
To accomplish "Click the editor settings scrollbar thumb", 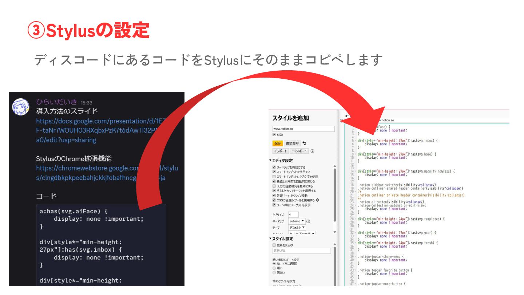I will (335, 195).
